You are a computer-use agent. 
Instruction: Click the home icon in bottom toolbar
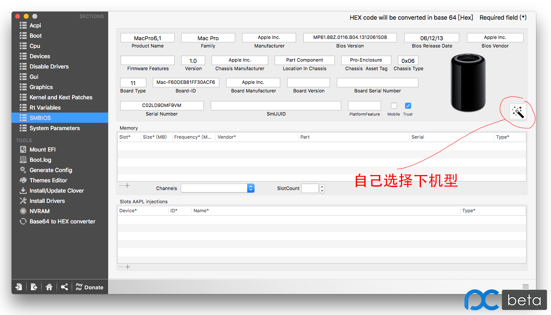pos(49,287)
